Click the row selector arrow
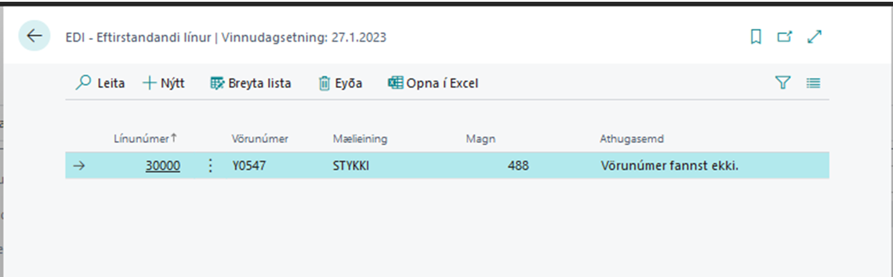This screenshot has width=893, height=277. click(x=79, y=166)
